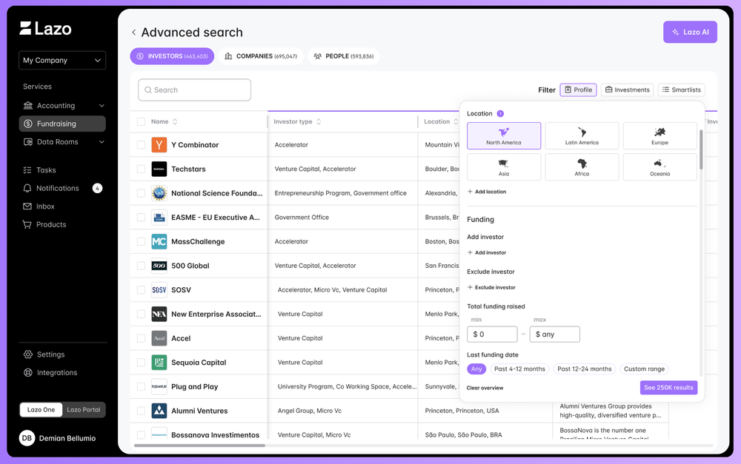Open the notifications count badge
The height and width of the screenshot is (464, 741).
(x=97, y=188)
